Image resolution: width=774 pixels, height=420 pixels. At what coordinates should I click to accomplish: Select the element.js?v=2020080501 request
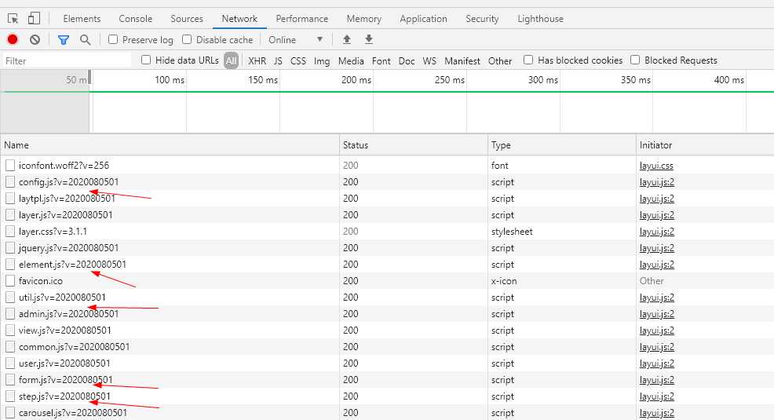point(72,265)
